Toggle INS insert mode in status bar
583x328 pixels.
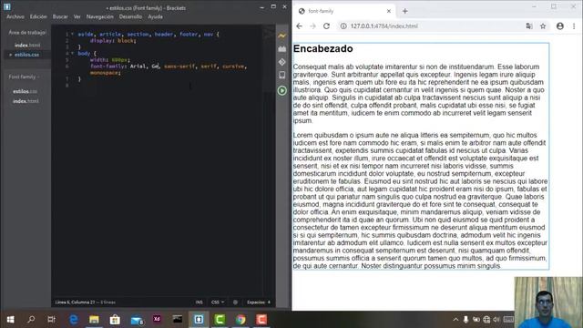(x=199, y=302)
